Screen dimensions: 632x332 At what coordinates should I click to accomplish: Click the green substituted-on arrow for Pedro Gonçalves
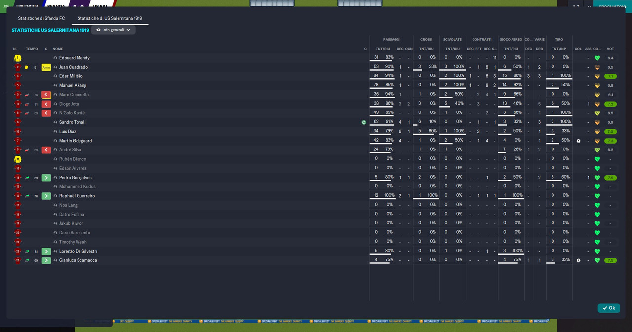tap(46, 178)
